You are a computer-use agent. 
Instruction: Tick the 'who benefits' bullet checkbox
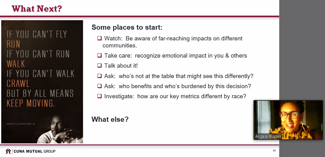[x=99, y=86]
